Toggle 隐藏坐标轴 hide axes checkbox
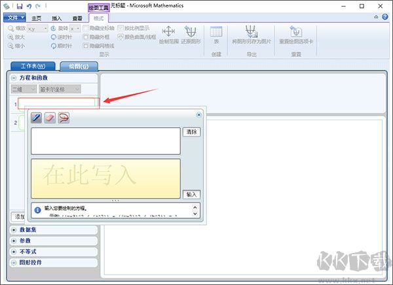The image size is (393, 285). pos(86,28)
